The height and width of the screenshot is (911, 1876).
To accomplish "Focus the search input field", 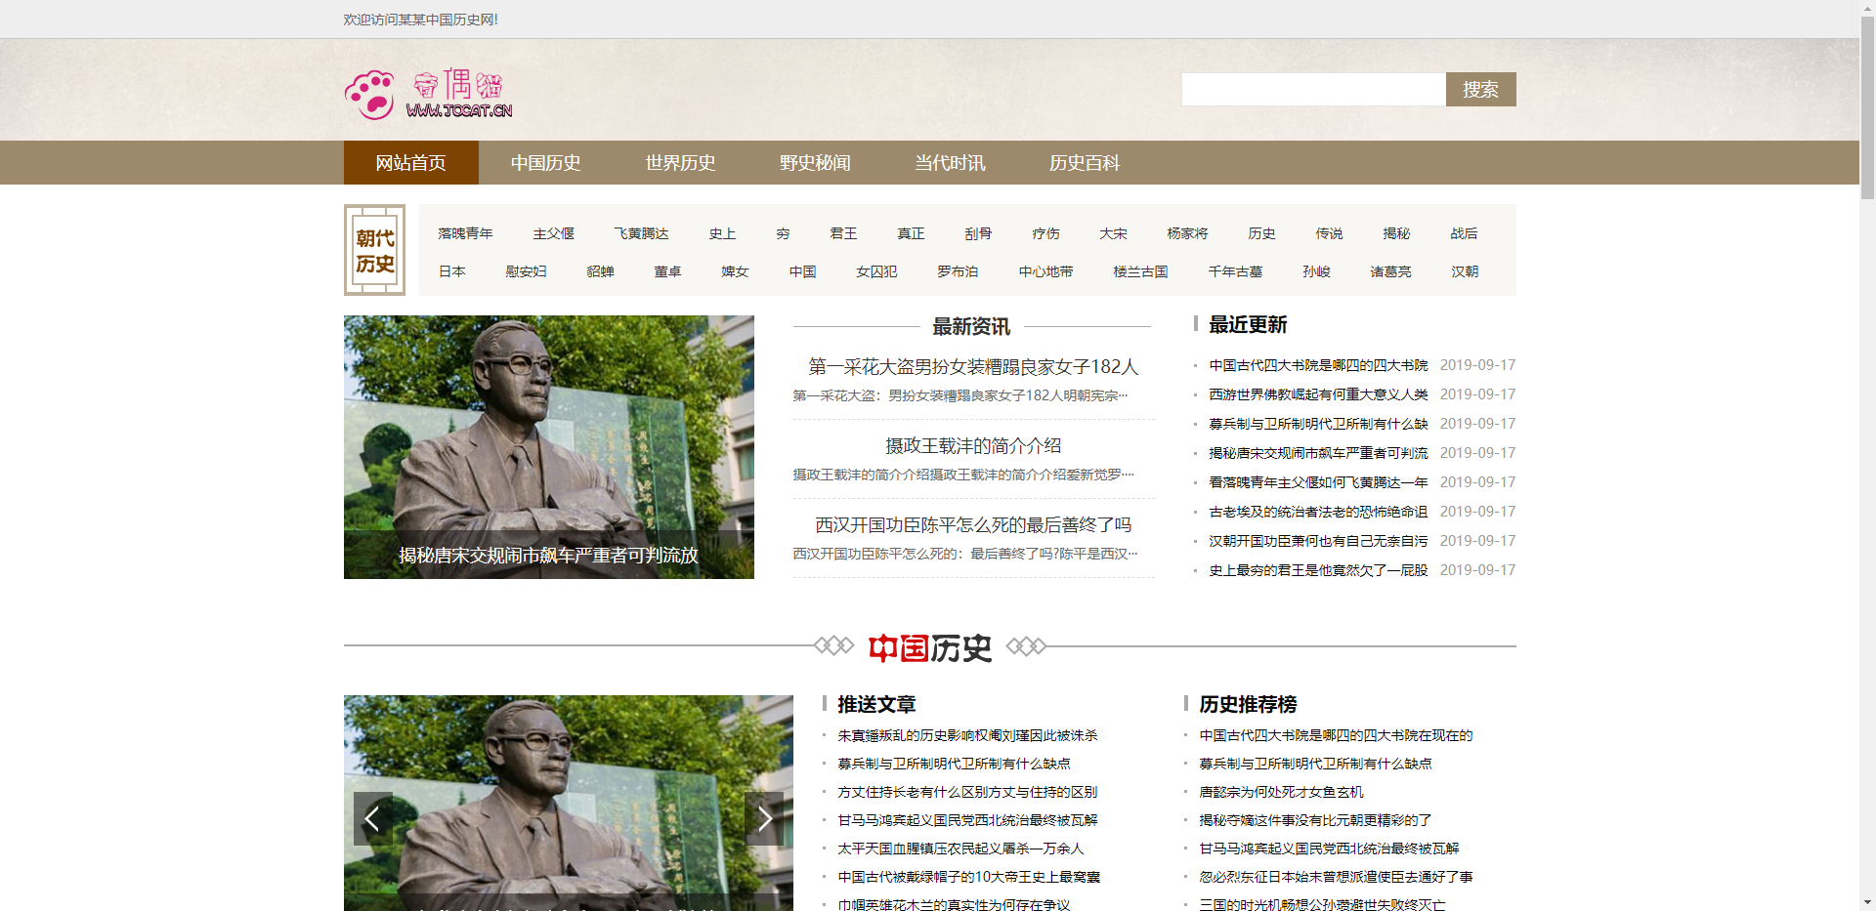I will coord(1313,90).
